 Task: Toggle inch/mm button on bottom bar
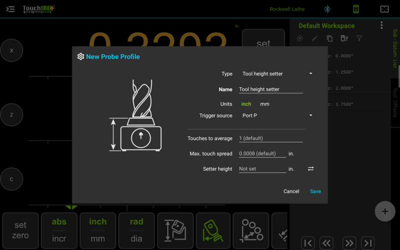98,231
